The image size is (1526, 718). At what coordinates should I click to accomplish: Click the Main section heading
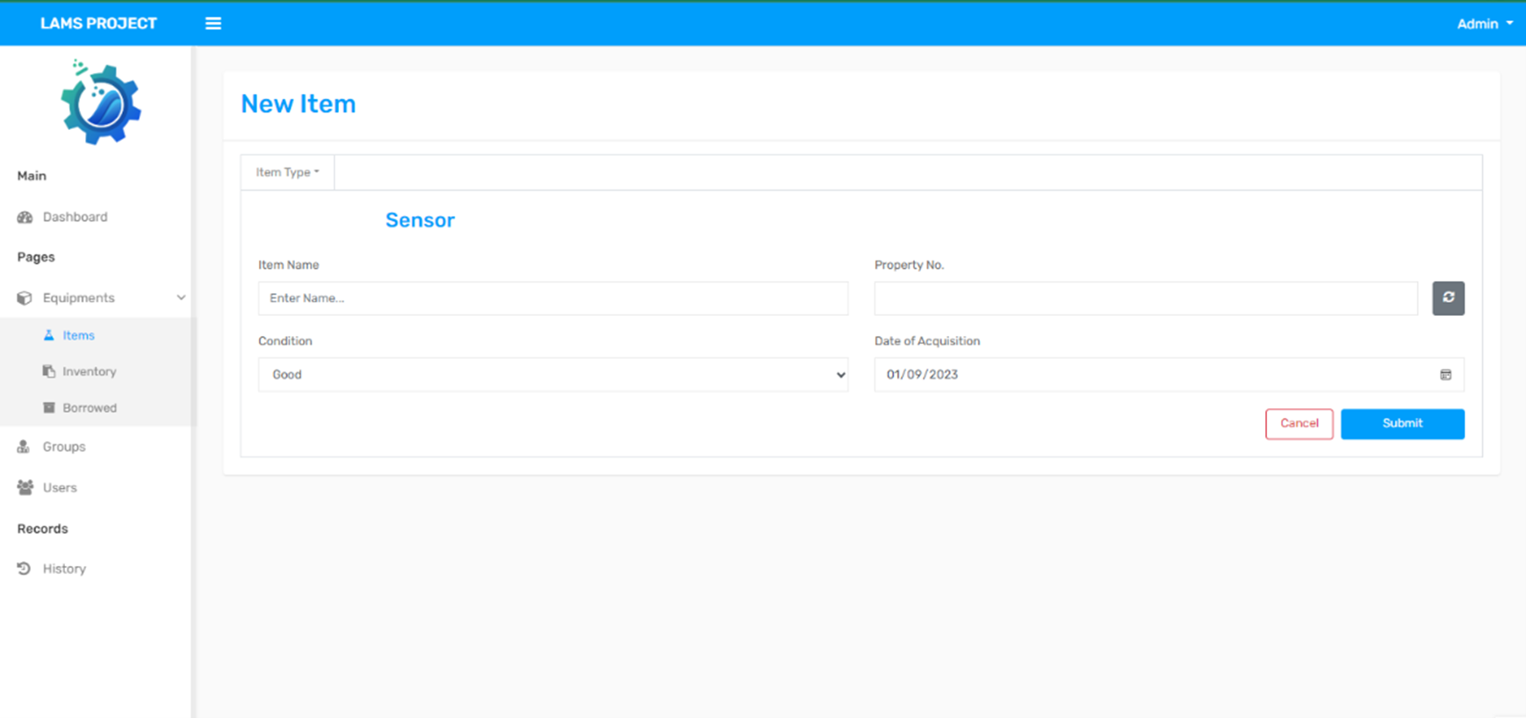[32, 176]
